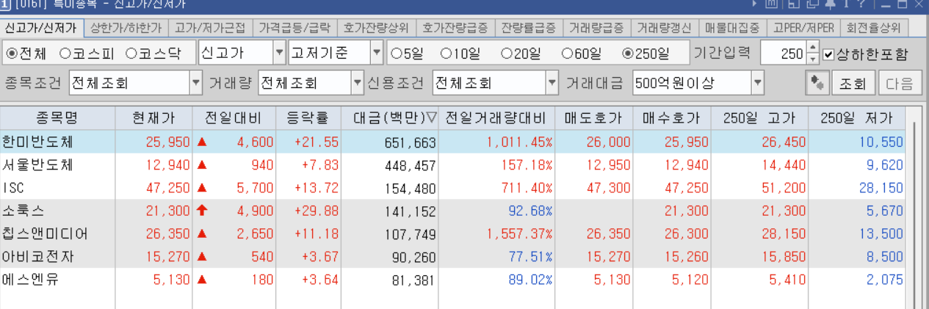Open the 거래대금 500억원이상 dropdown

point(758,83)
